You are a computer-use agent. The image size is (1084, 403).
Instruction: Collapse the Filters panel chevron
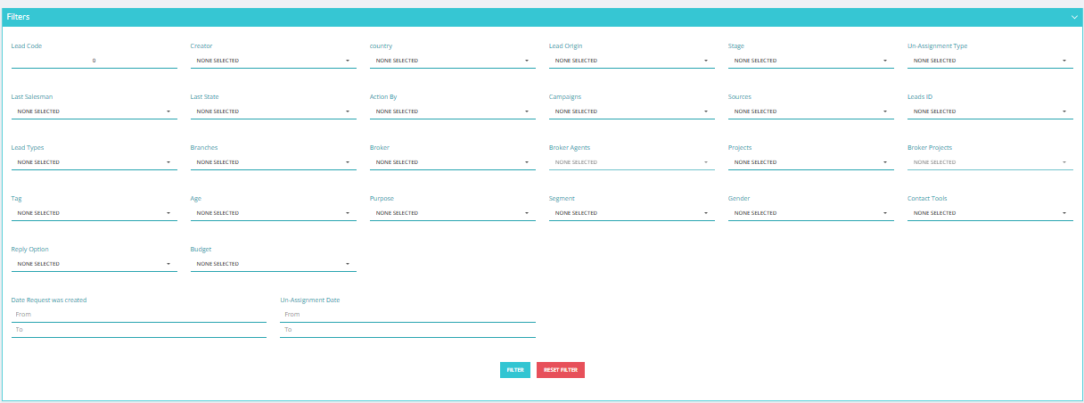tap(1074, 17)
